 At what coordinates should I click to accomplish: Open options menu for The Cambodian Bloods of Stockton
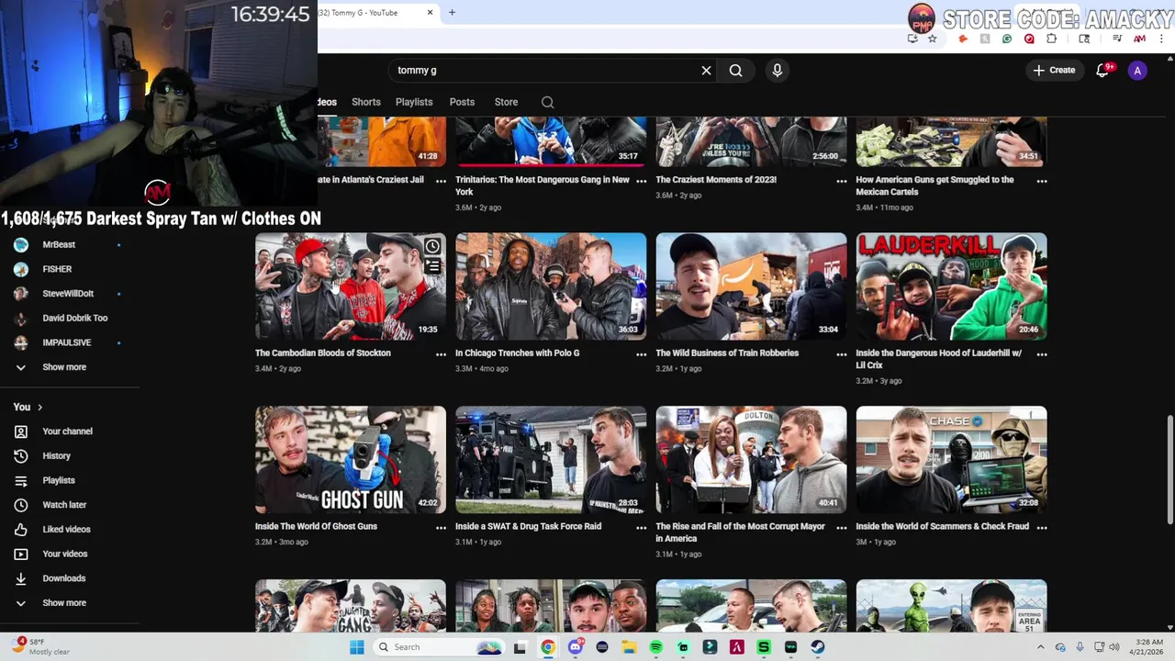coord(441,354)
